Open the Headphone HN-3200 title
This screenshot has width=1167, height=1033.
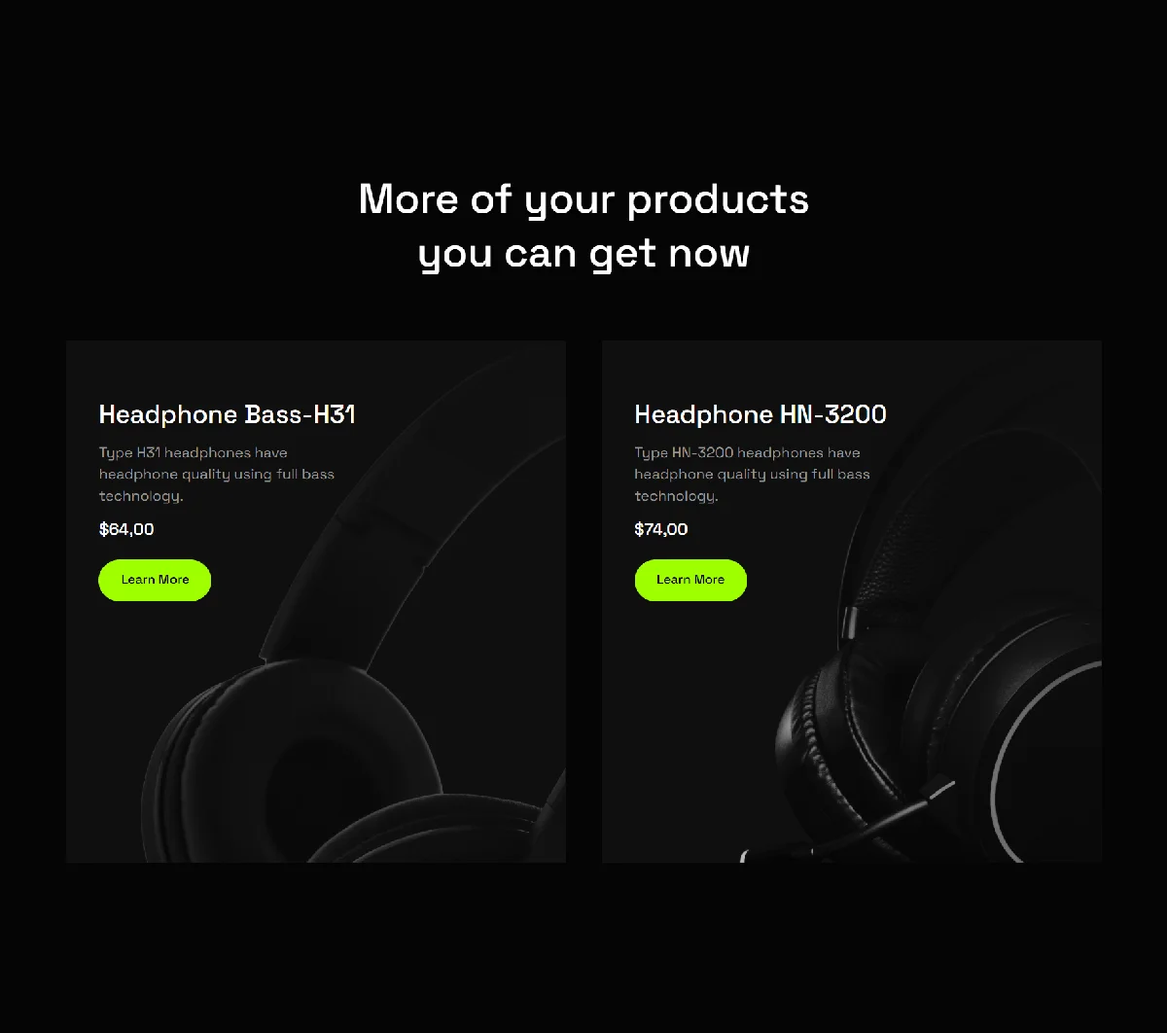[x=760, y=414]
